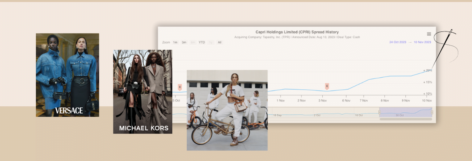Click the navigator's right range handle
The image size is (472, 161).
point(432,112)
